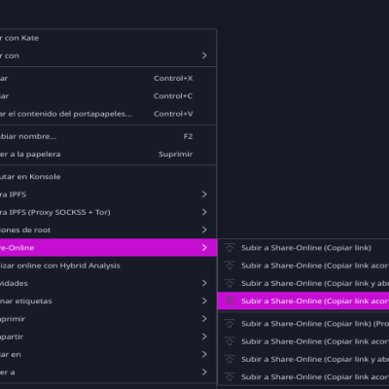This screenshot has height=389, width=389.
Task: Select the 'en Konsole' menu entry
Action: point(108,177)
